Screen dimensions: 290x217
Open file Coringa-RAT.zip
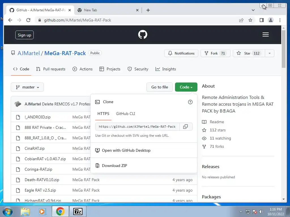pos(38,170)
